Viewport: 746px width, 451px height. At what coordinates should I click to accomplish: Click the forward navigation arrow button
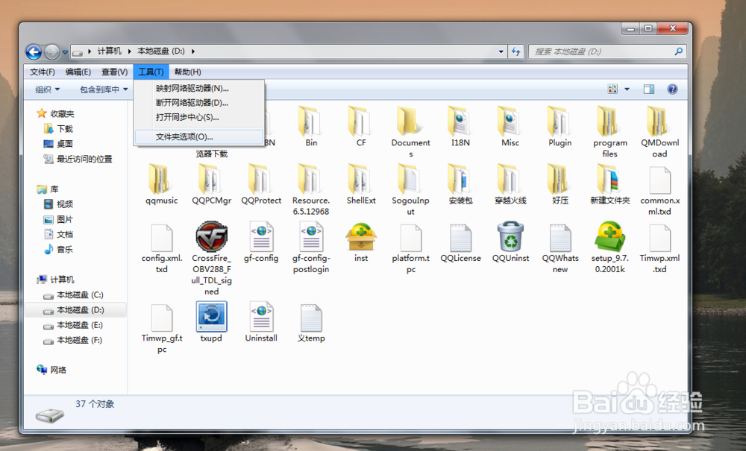pyautogui.click(x=52, y=51)
